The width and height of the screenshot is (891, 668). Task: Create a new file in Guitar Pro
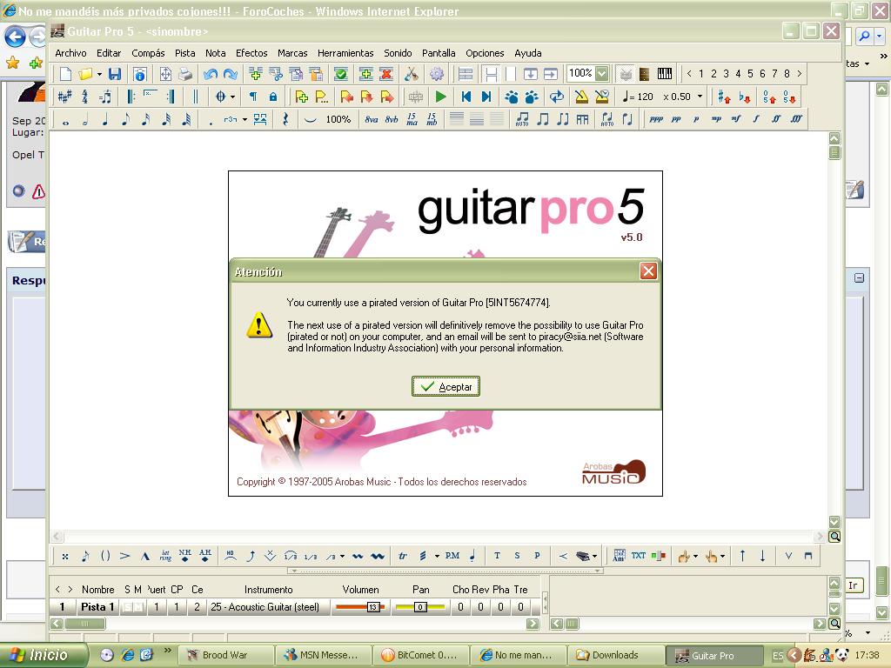[65, 74]
